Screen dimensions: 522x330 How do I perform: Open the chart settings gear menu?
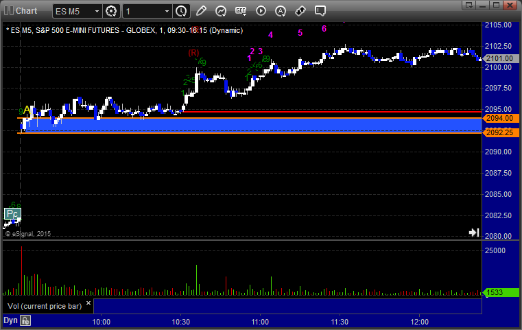(111, 11)
